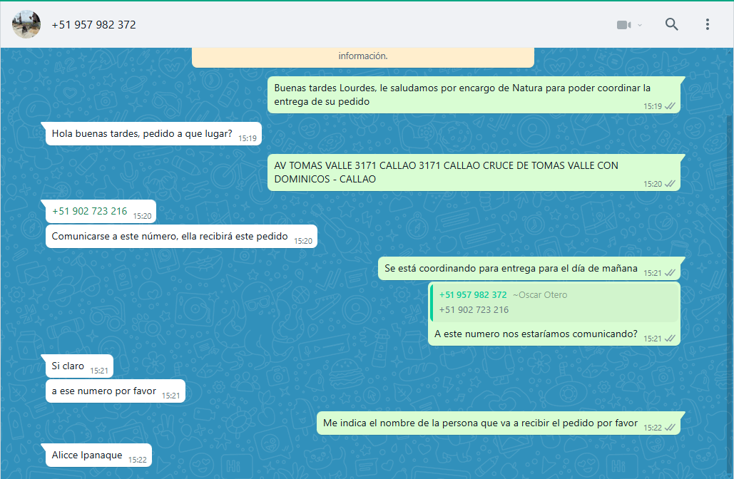Open the chat search magnifier icon
Viewport: 734px width, 479px height.
point(671,24)
